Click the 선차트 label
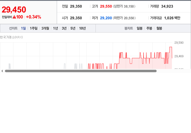 point(13,28)
